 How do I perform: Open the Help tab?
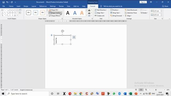tap(84, 6)
